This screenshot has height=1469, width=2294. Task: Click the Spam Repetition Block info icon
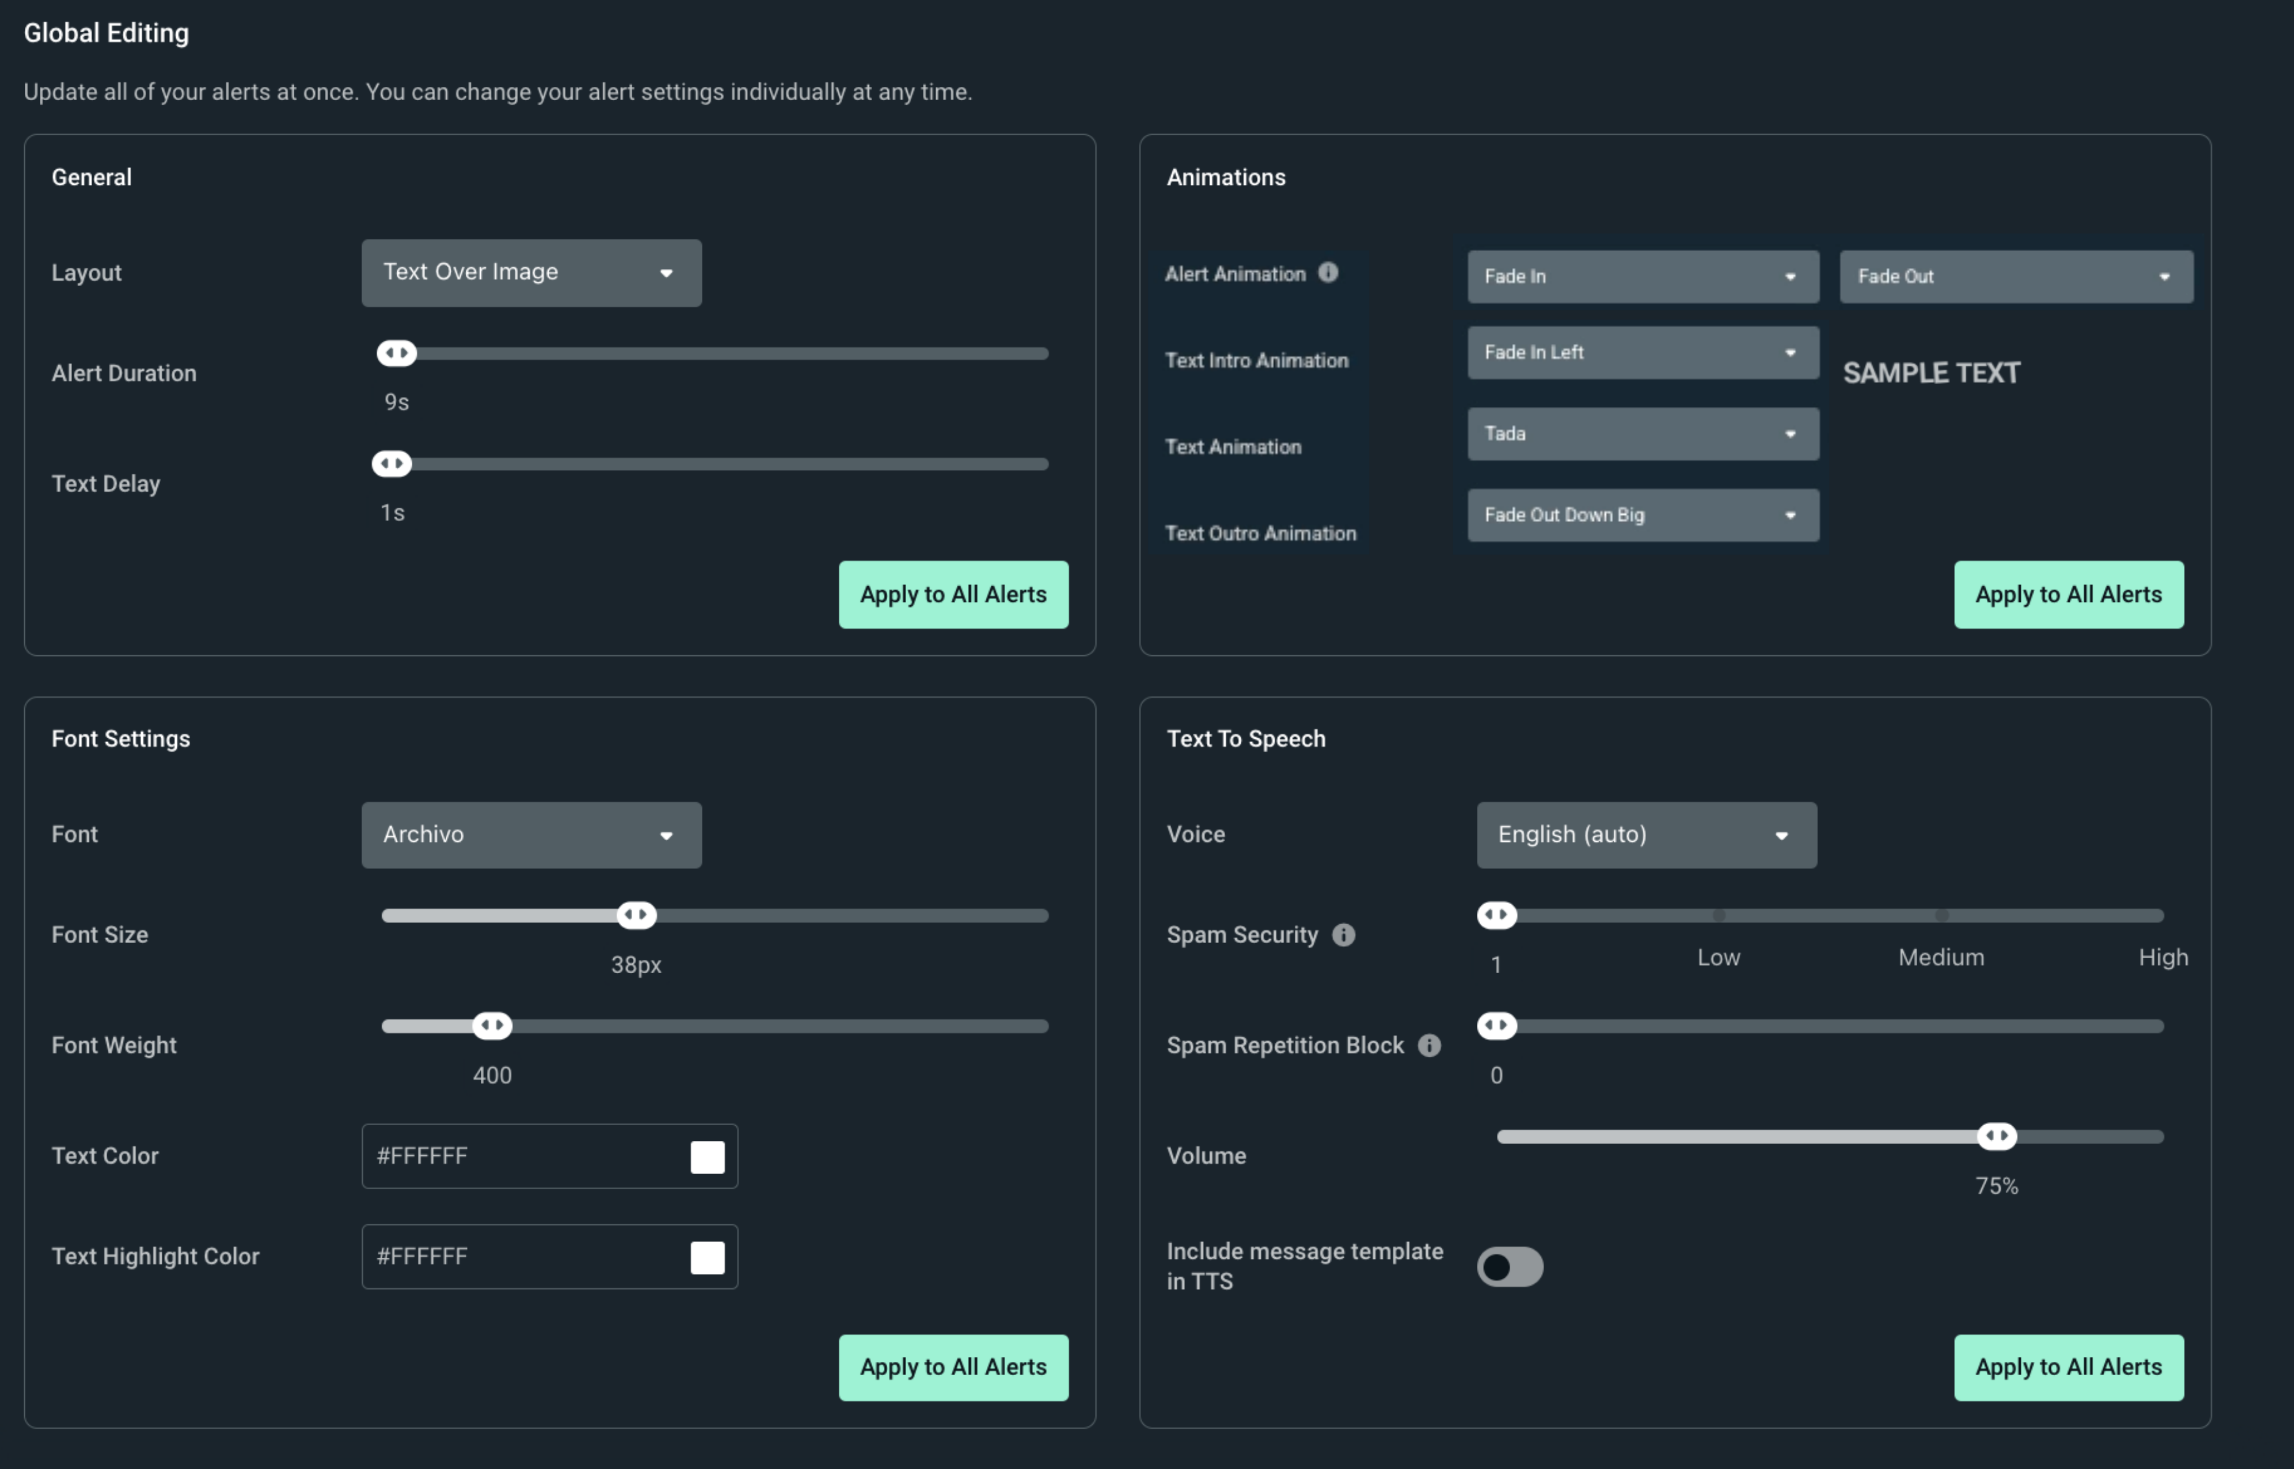pos(1429,1045)
